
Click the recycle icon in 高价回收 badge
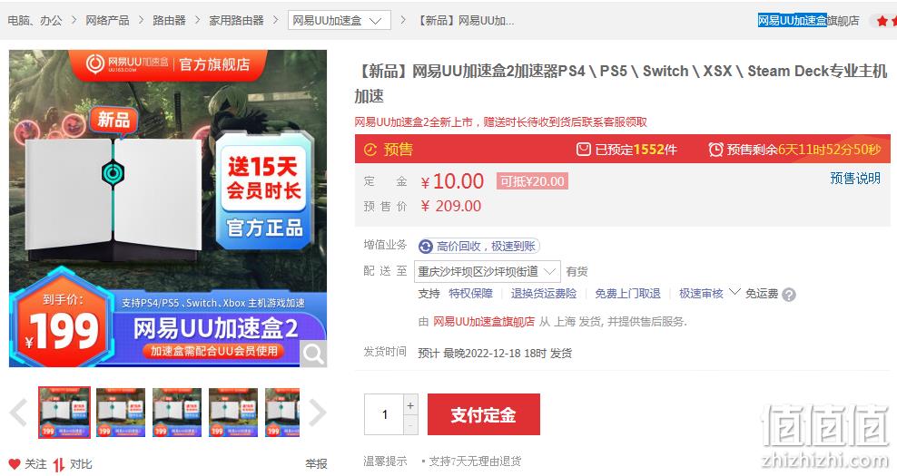coord(426,247)
